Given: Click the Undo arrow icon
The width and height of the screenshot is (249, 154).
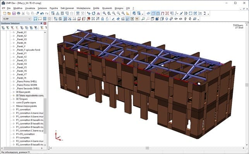Looking at the screenshot, I should tap(42, 13).
